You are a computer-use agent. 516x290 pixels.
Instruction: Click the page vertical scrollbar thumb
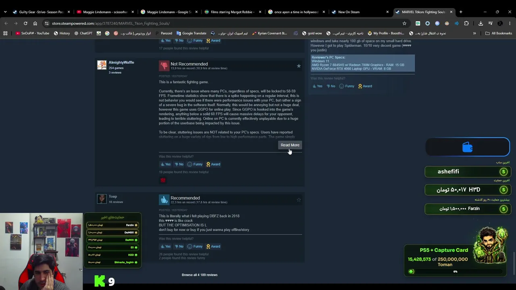pyautogui.click(x=514, y=263)
